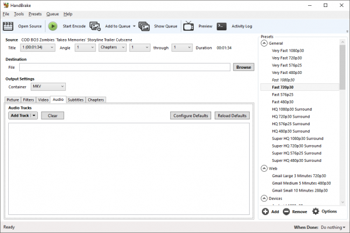Click the Start Encode label
The width and height of the screenshot is (350, 233).
coord(74,26)
